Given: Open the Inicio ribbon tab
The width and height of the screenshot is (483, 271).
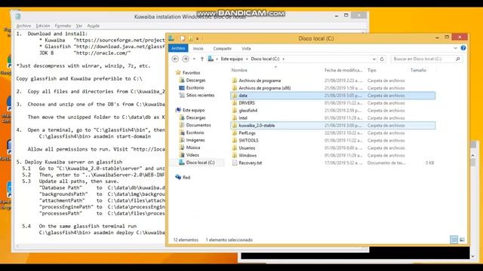Looking at the screenshot, I should pos(198,48).
